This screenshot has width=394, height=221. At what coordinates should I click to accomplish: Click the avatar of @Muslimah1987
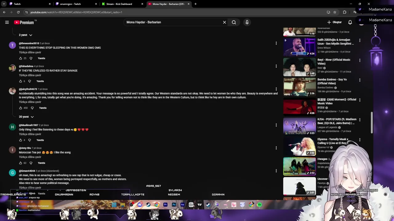(12, 127)
